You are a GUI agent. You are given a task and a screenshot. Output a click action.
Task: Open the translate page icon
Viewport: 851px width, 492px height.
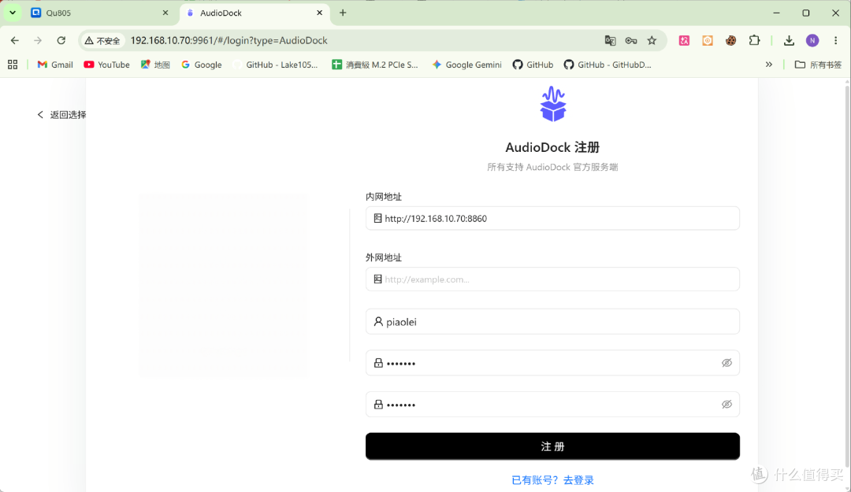(610, 40)
